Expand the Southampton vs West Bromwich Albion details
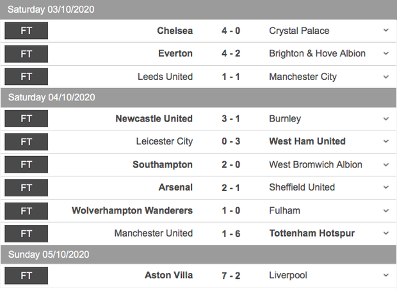The image size is (397, 289). coord(386,165)
